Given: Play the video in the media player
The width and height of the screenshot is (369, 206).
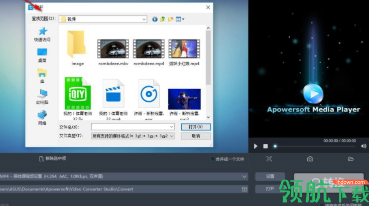Looking at the screenshot, I should (x=256, y=146).
